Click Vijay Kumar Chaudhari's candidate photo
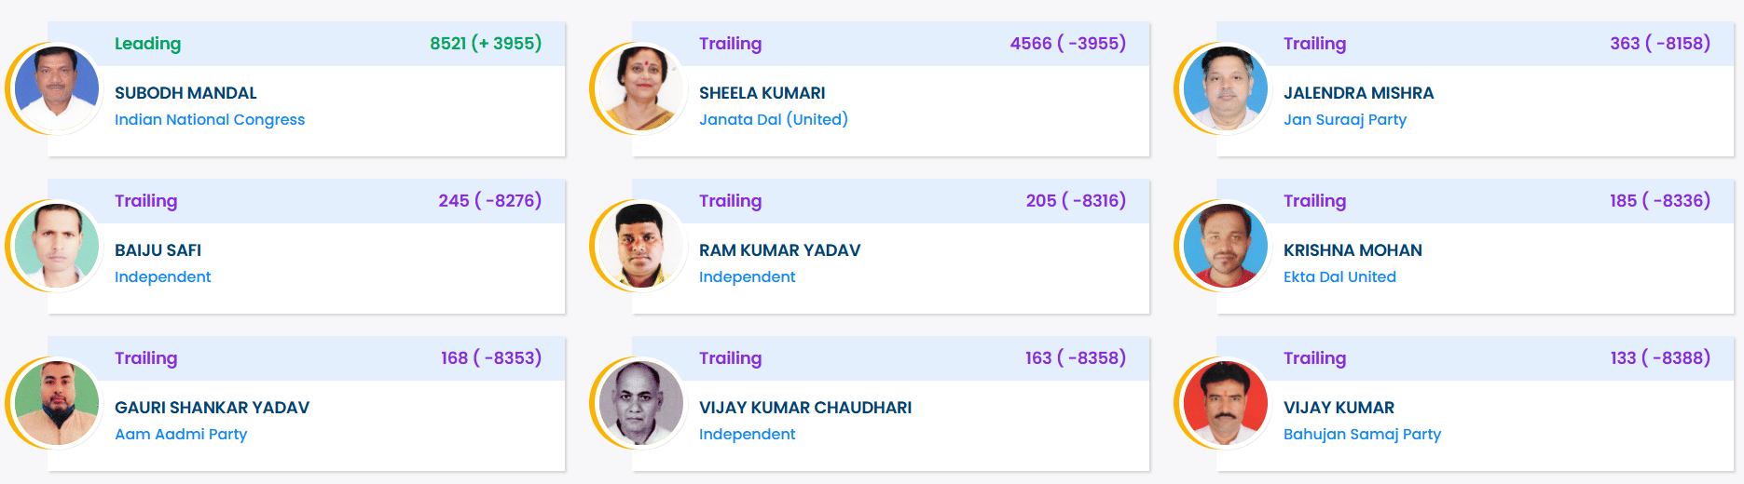 641,403
